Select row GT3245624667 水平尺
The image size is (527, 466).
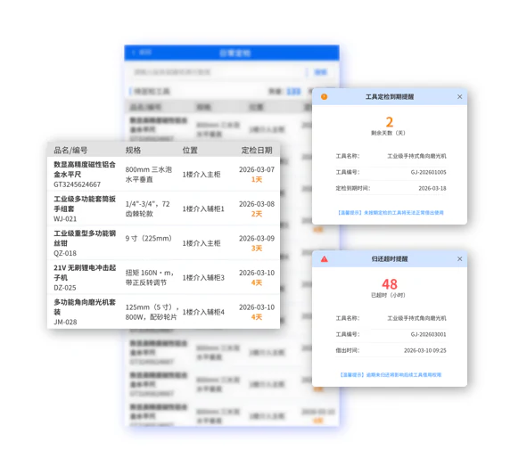tap(164, 175)
